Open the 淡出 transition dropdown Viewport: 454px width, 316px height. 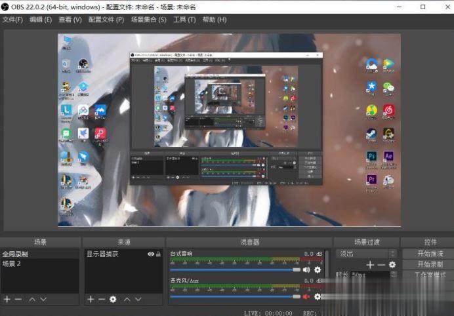coord(366,254)
